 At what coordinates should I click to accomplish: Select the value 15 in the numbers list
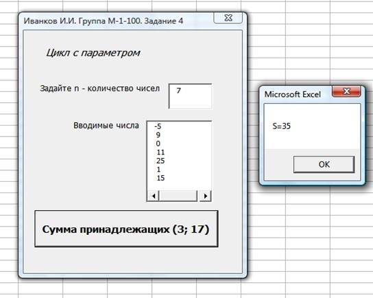click(160, 178)
